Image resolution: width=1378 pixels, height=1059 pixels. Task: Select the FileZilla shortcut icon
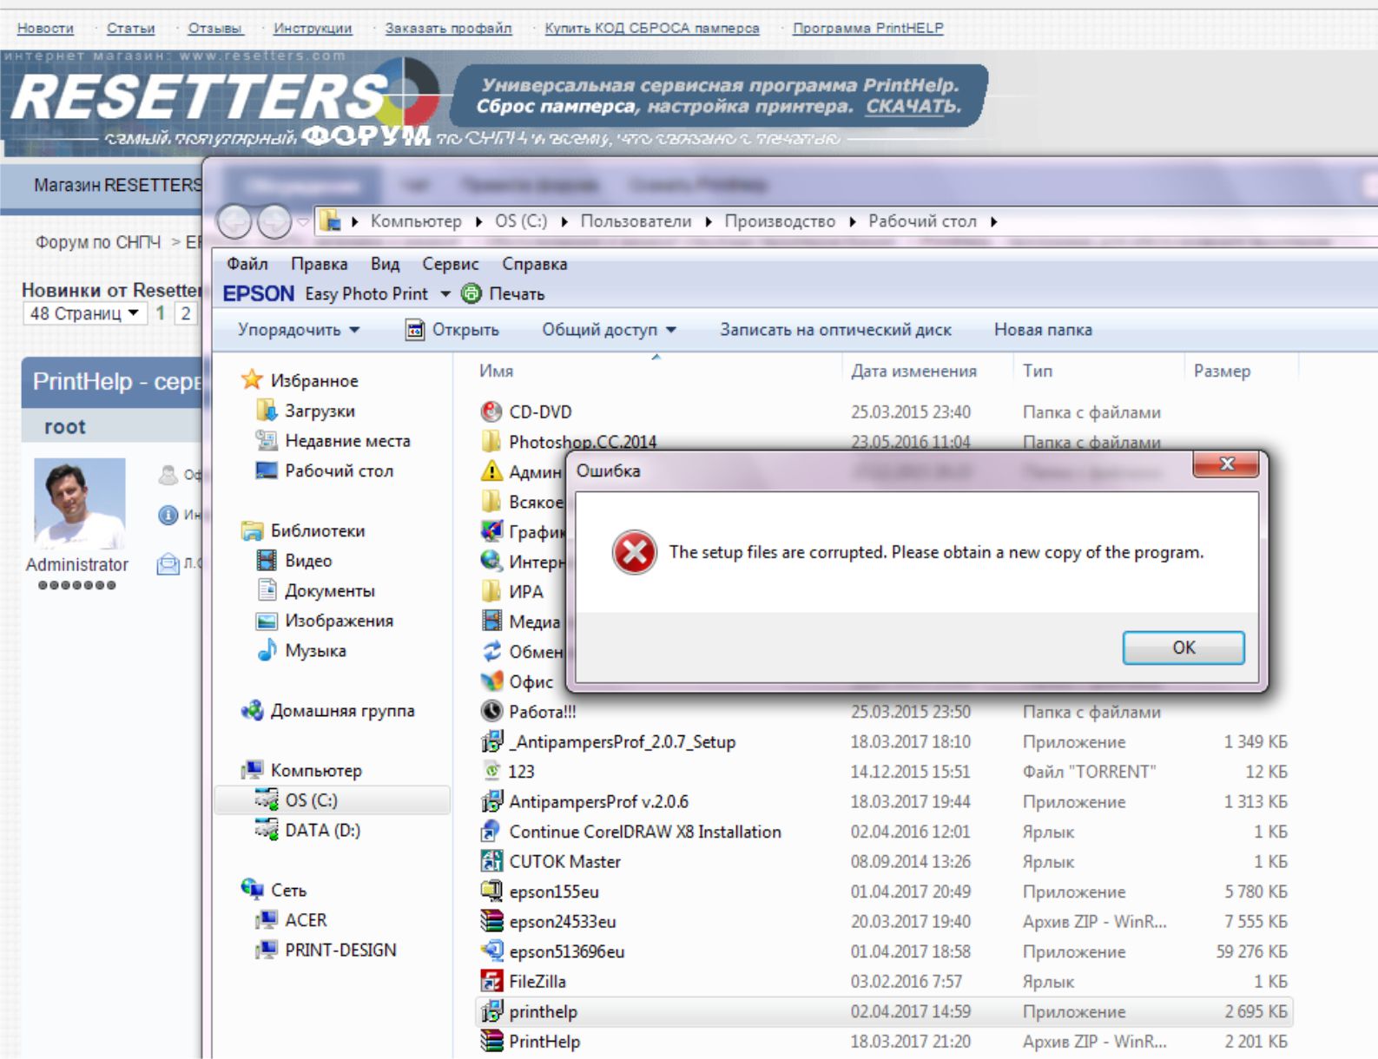(491, 981)
